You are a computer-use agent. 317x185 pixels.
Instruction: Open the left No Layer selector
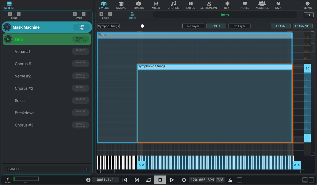pos(193,26)
